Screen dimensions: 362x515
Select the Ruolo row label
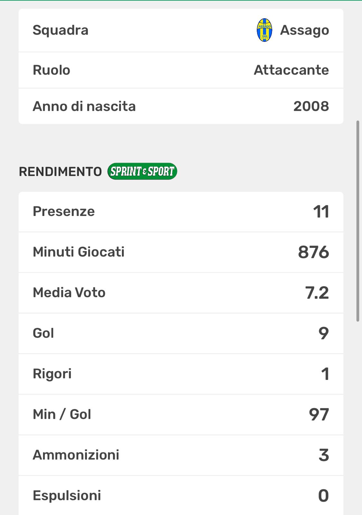pos(51,70)
